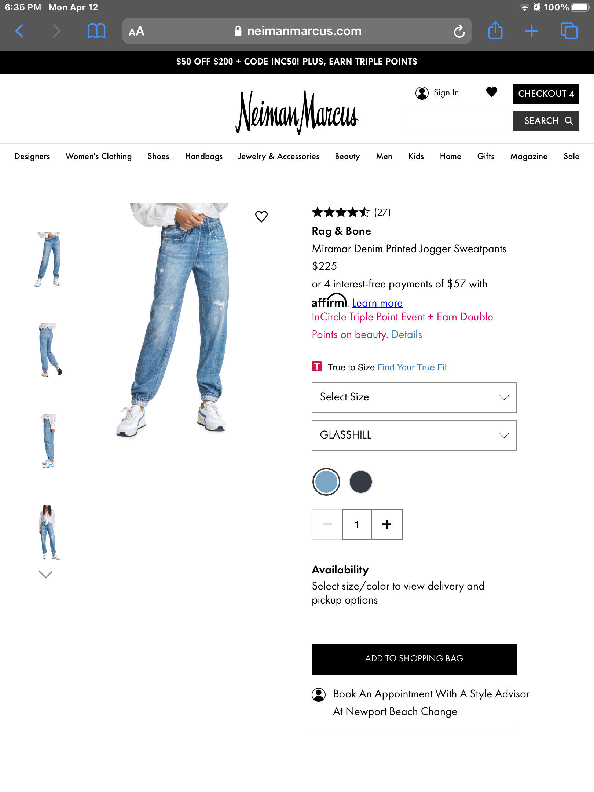
Task: Increase quantity with the plus button
Action: tap(387, 524)
